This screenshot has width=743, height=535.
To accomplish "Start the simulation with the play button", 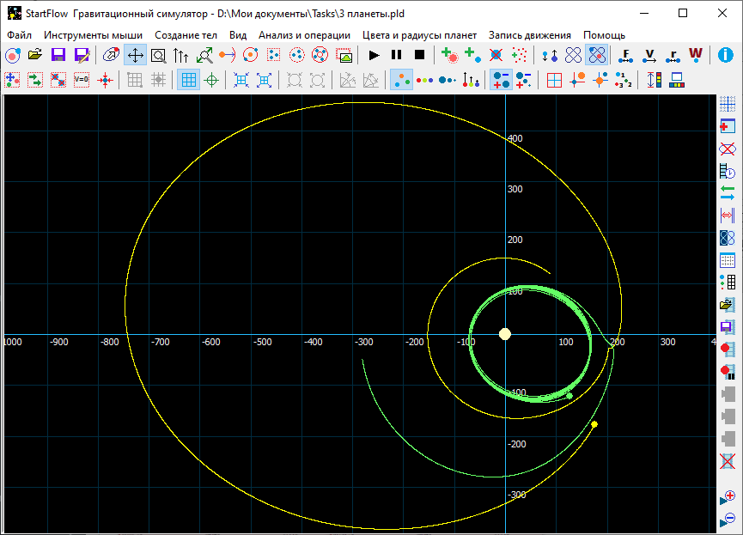I will pos(374,56).
